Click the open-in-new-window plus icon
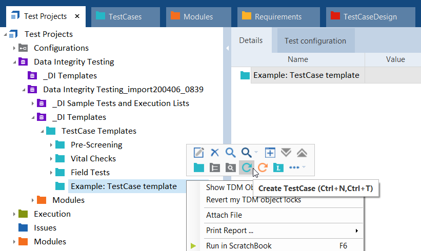The height and width of the screenshot is (251, 421). pos(270,153)
